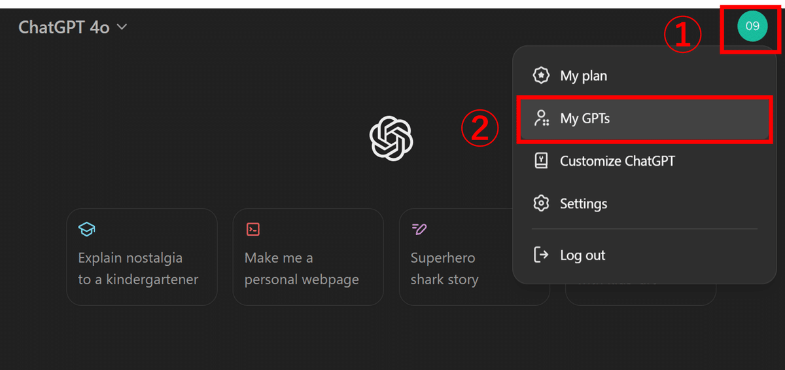This screenshot has width=785, height=370.
Task: Click the pencil icon on shark story card
Action: tap(419, 229)
